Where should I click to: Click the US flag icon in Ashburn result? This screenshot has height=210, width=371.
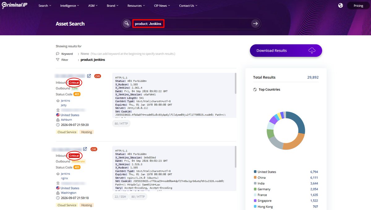[x=58, y=115]
